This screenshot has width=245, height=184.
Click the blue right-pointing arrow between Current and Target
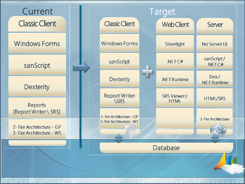(82, 67)
